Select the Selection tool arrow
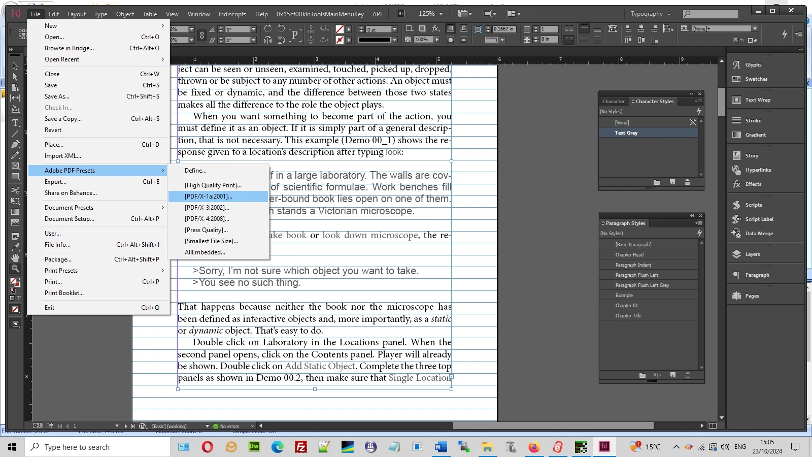 pyautogui.click(x=15, y=66)
